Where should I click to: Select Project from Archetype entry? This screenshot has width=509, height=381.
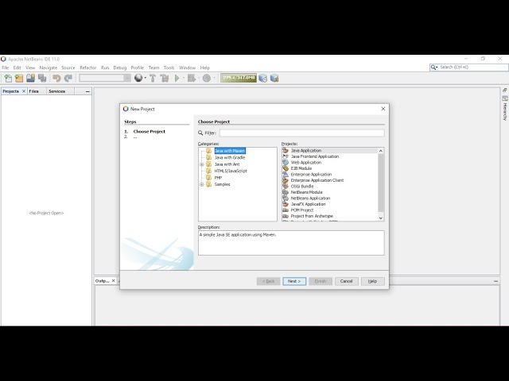tap(312, 216)
